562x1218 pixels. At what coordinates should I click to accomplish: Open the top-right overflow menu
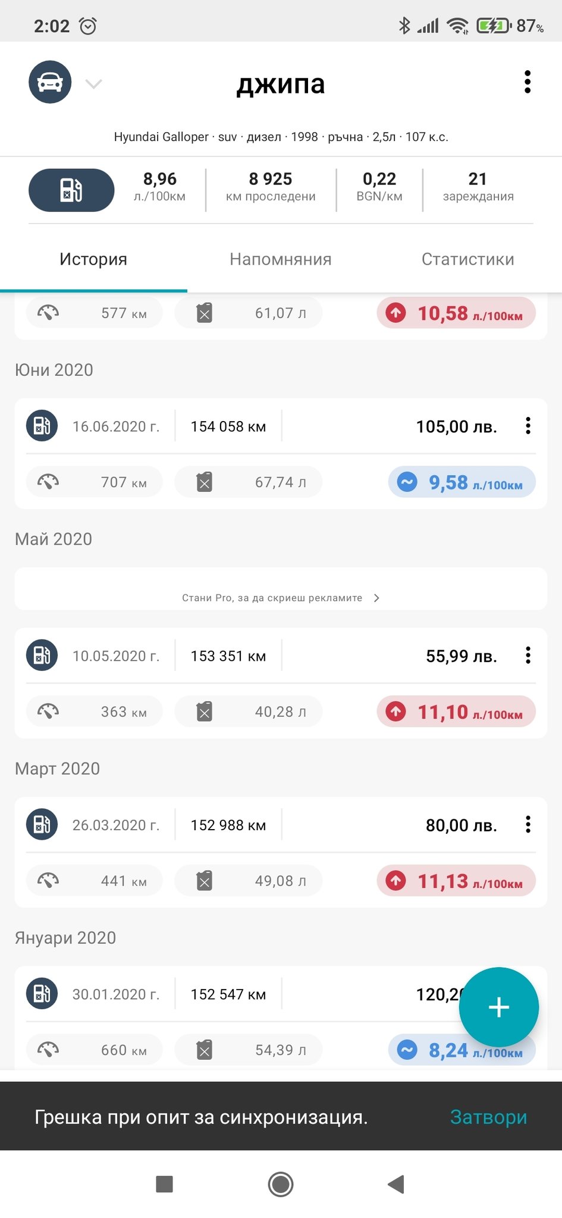click(x=527, y=82)
